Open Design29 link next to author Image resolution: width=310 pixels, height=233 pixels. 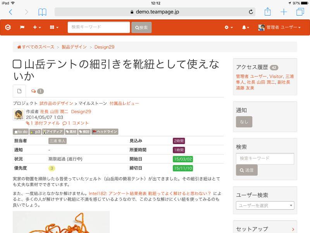(x=81, y=112)
